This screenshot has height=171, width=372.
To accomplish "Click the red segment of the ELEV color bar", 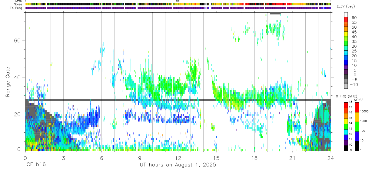I will coord(346,19).
